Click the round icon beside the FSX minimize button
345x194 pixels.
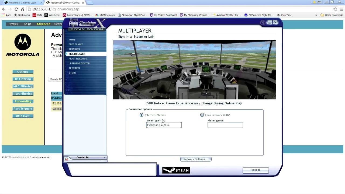[263, 23]
